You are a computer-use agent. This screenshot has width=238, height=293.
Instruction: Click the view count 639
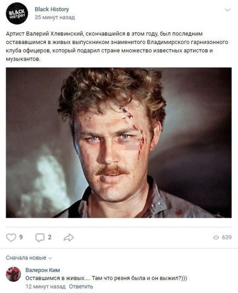[x=227, y=237]
